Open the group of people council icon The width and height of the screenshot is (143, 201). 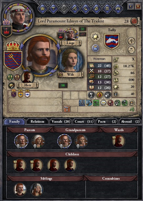click(x=118, y=8)
